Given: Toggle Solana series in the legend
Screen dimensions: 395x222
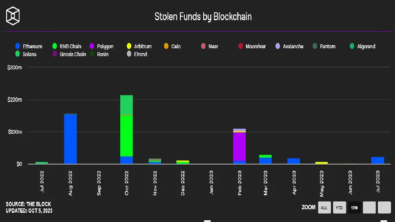Looking at the screenshot, I should (x=18, y=54).
